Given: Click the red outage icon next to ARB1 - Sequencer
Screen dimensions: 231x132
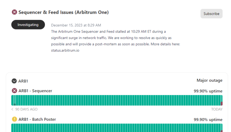Looking at the screenshot, I should tap(14, 91).
